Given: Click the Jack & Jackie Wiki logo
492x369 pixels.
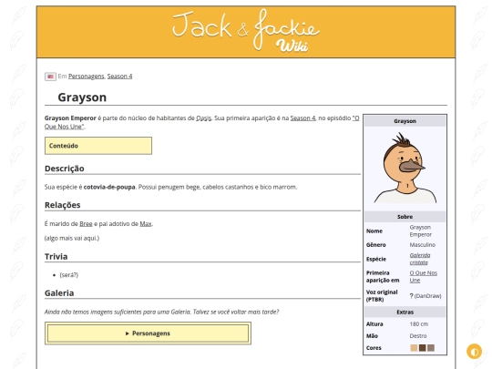Looking at the screenshot, I should point(246,31).
